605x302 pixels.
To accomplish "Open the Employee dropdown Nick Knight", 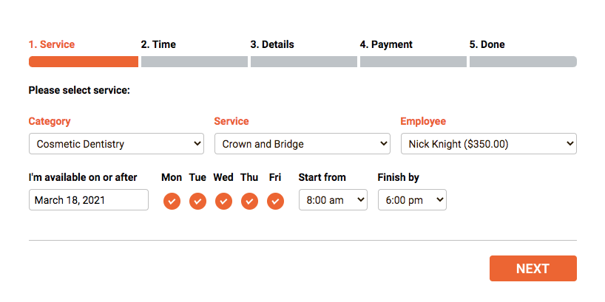I will [x=488, y=144].
